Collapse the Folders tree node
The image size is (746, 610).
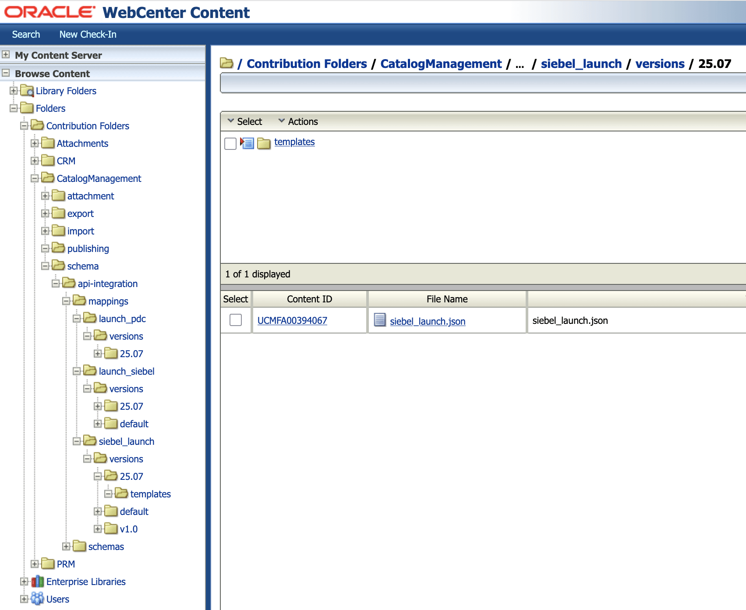14,108
